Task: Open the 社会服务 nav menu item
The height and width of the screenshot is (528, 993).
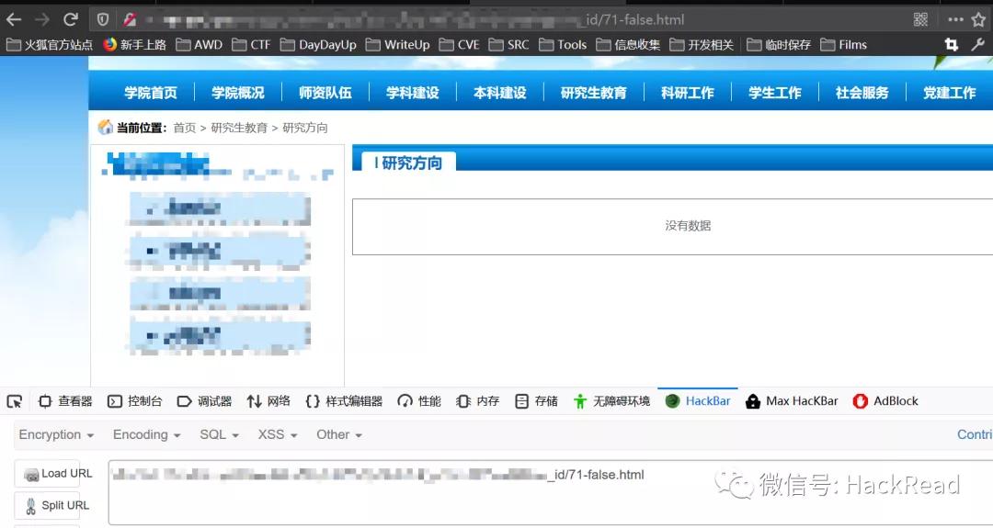Action: [x=862, y=93]
